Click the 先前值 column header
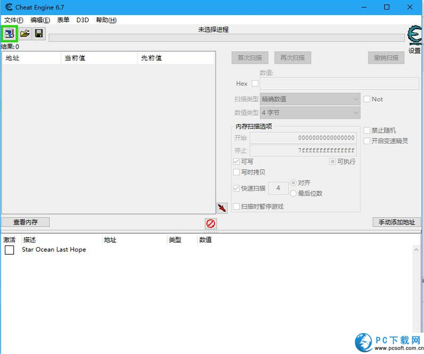 [x=176, y=58]
